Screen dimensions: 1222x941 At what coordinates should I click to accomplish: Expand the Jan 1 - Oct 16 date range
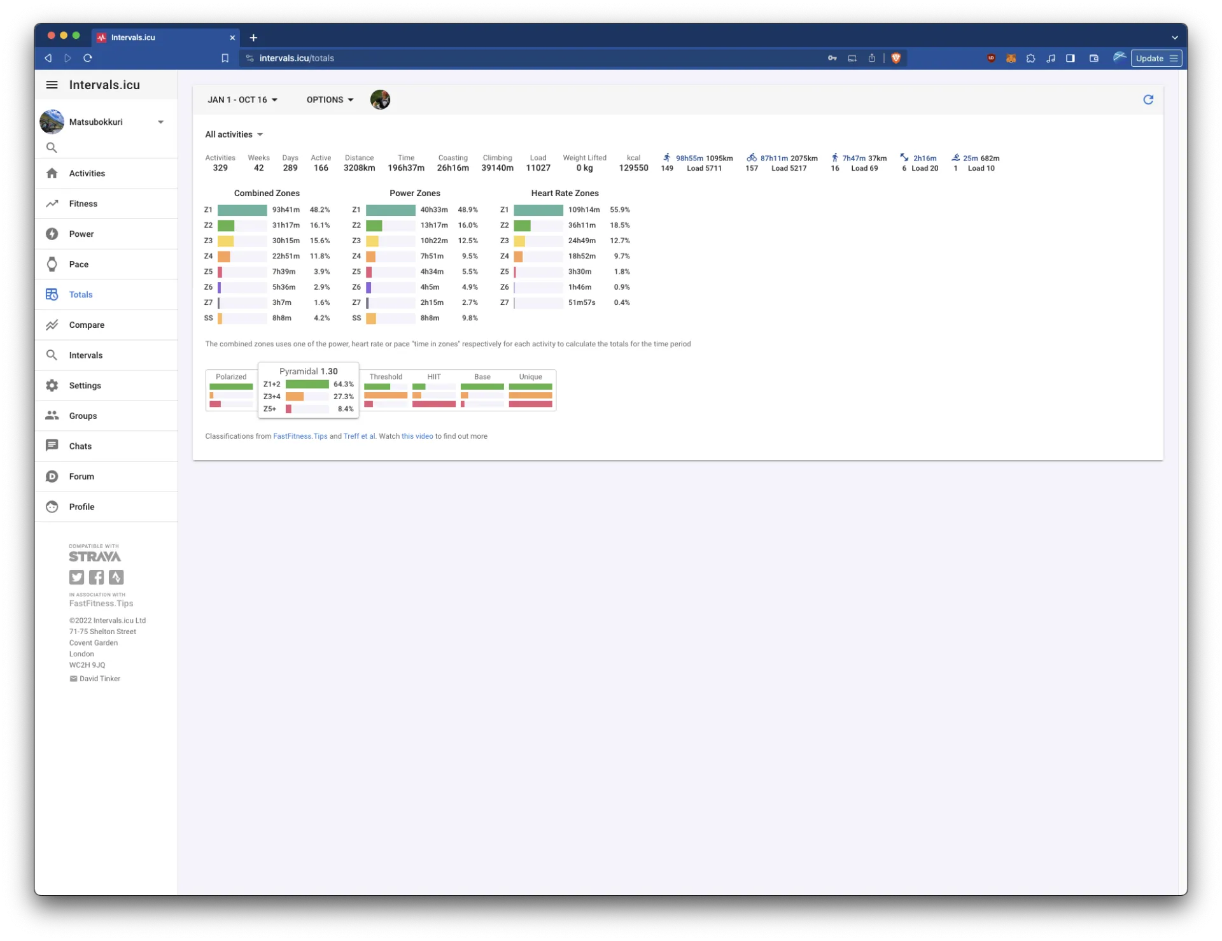242,100
